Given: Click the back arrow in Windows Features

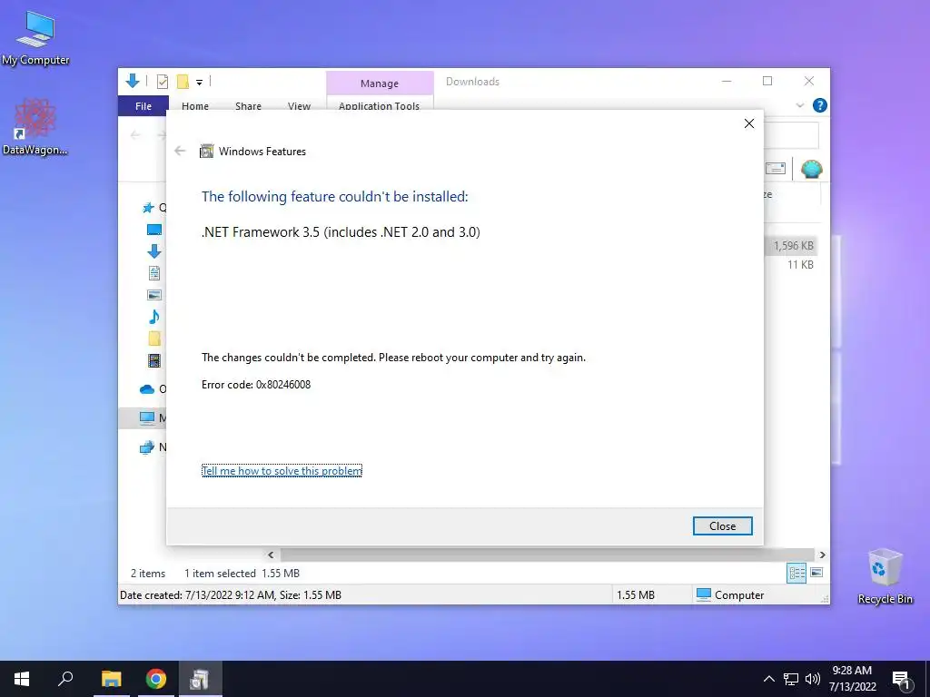Looking at the screenshot, I should (181, 152).
